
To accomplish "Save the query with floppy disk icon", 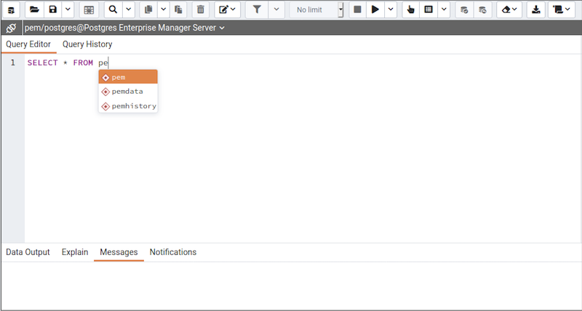I will (x=53, y=10).
